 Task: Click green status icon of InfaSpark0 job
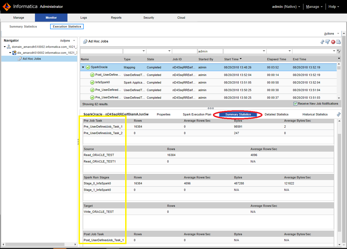[92, 82]
